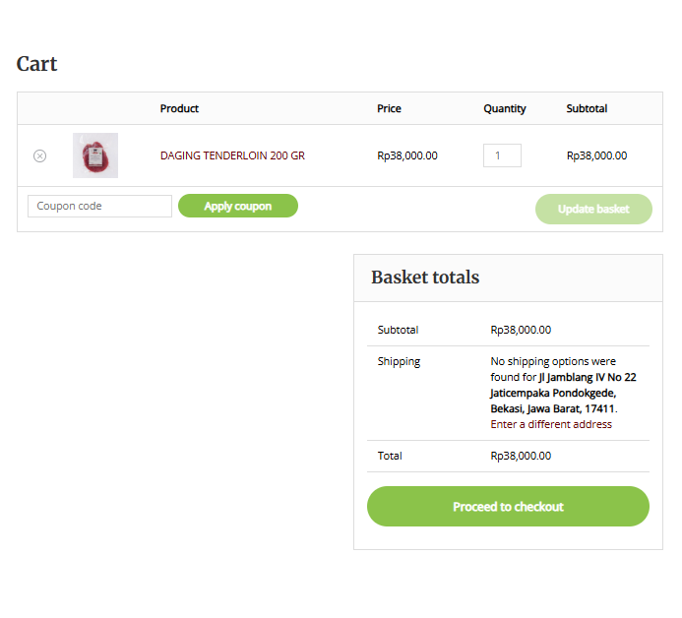Open the DAGING TENDERLOIN 200 GR product link
Image resolution: width=682 pixels, height=618 pixels.
pos(232,155)
